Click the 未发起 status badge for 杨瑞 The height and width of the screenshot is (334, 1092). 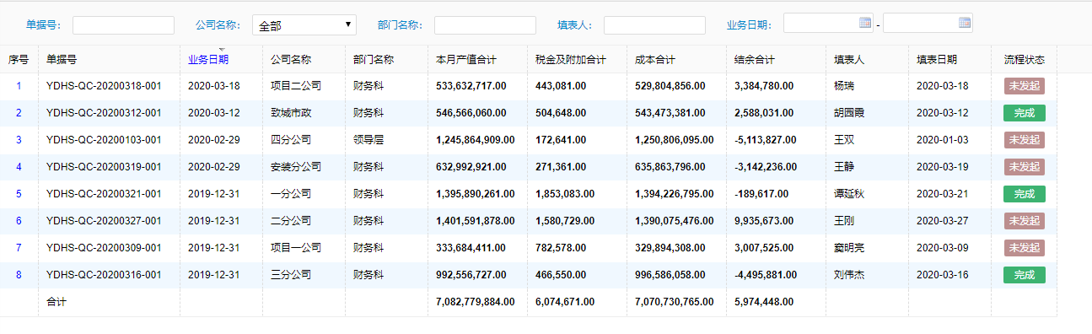pos(1024,86)
